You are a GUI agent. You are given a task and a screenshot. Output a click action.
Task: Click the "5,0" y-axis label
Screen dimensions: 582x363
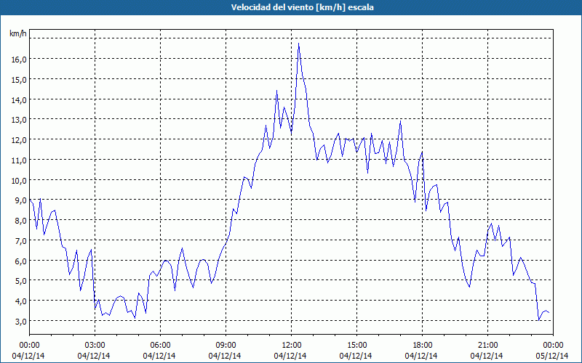(x=20, y=281)
